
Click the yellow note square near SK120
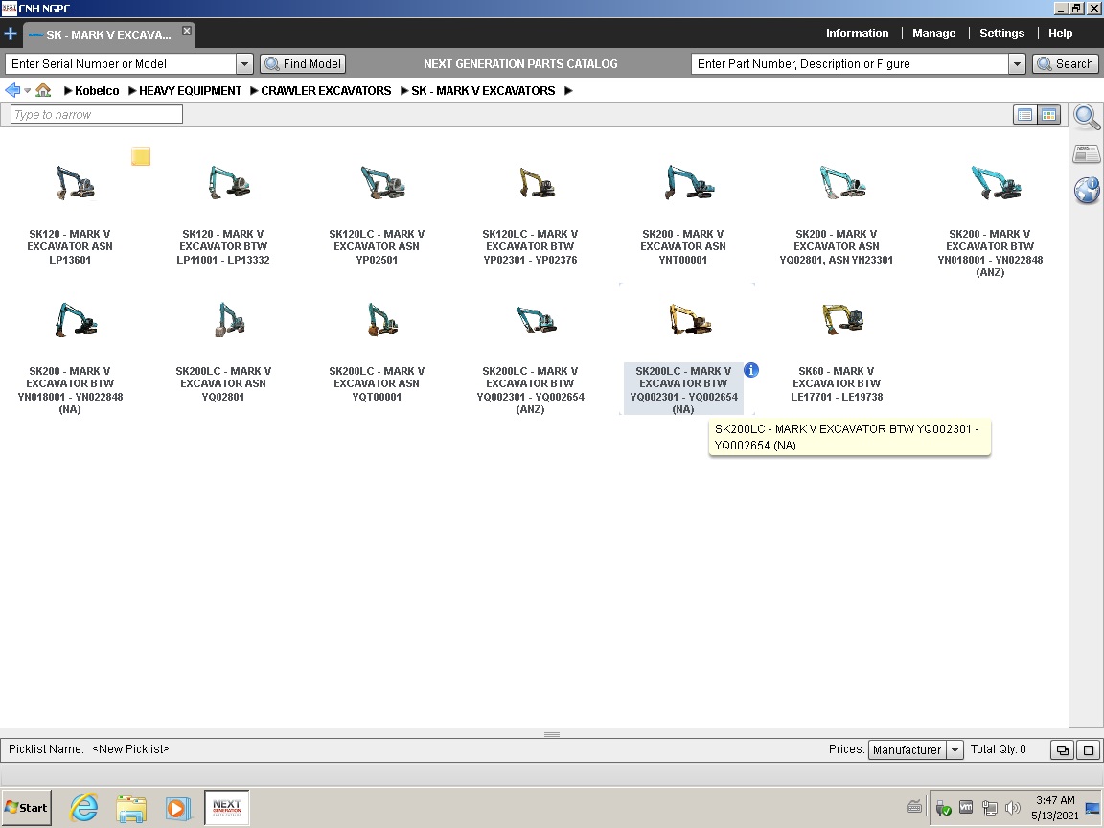point(141,156)
